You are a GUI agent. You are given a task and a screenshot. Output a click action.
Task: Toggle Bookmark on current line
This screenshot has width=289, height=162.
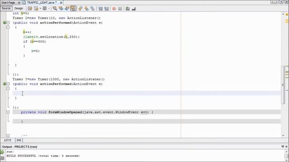pos(93,9)
